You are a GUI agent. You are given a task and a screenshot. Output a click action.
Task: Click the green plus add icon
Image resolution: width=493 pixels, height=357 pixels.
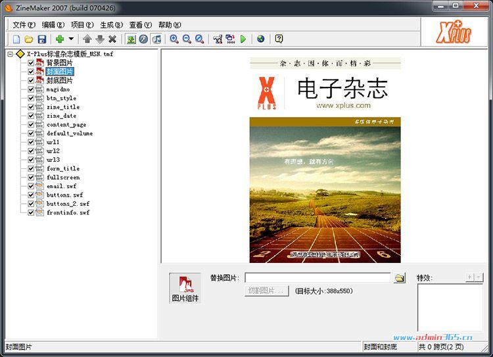pos(60,39)
